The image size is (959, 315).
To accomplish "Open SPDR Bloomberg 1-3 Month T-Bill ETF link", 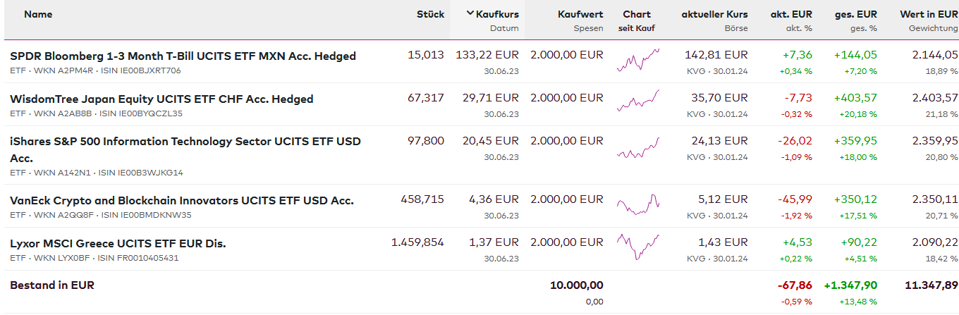I will click(x=183, y=56).
